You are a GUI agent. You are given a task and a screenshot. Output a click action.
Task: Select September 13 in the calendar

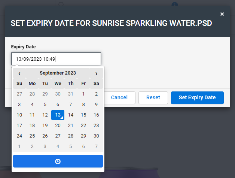[58, 115]
